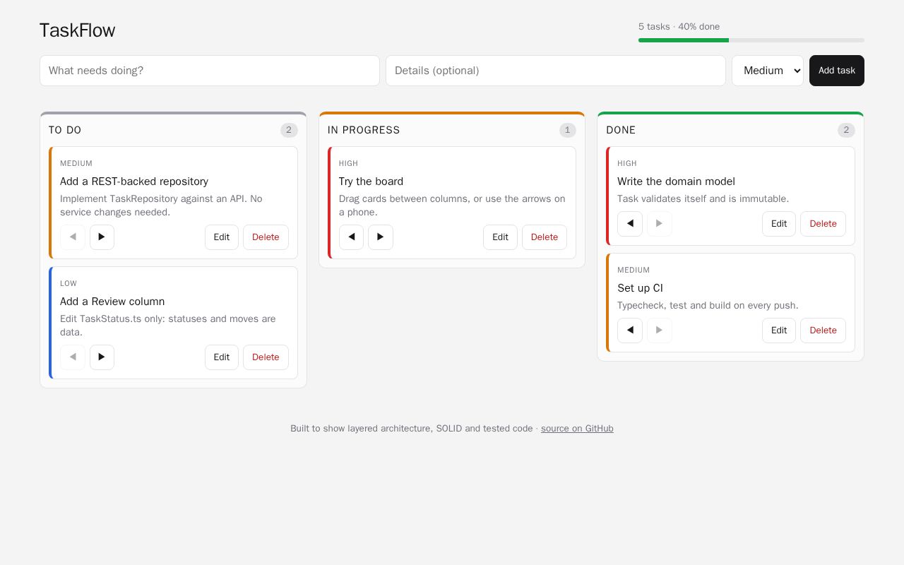Click left arrow on 'Add a Review column' card
904x565 pixels.
point(73,357)
